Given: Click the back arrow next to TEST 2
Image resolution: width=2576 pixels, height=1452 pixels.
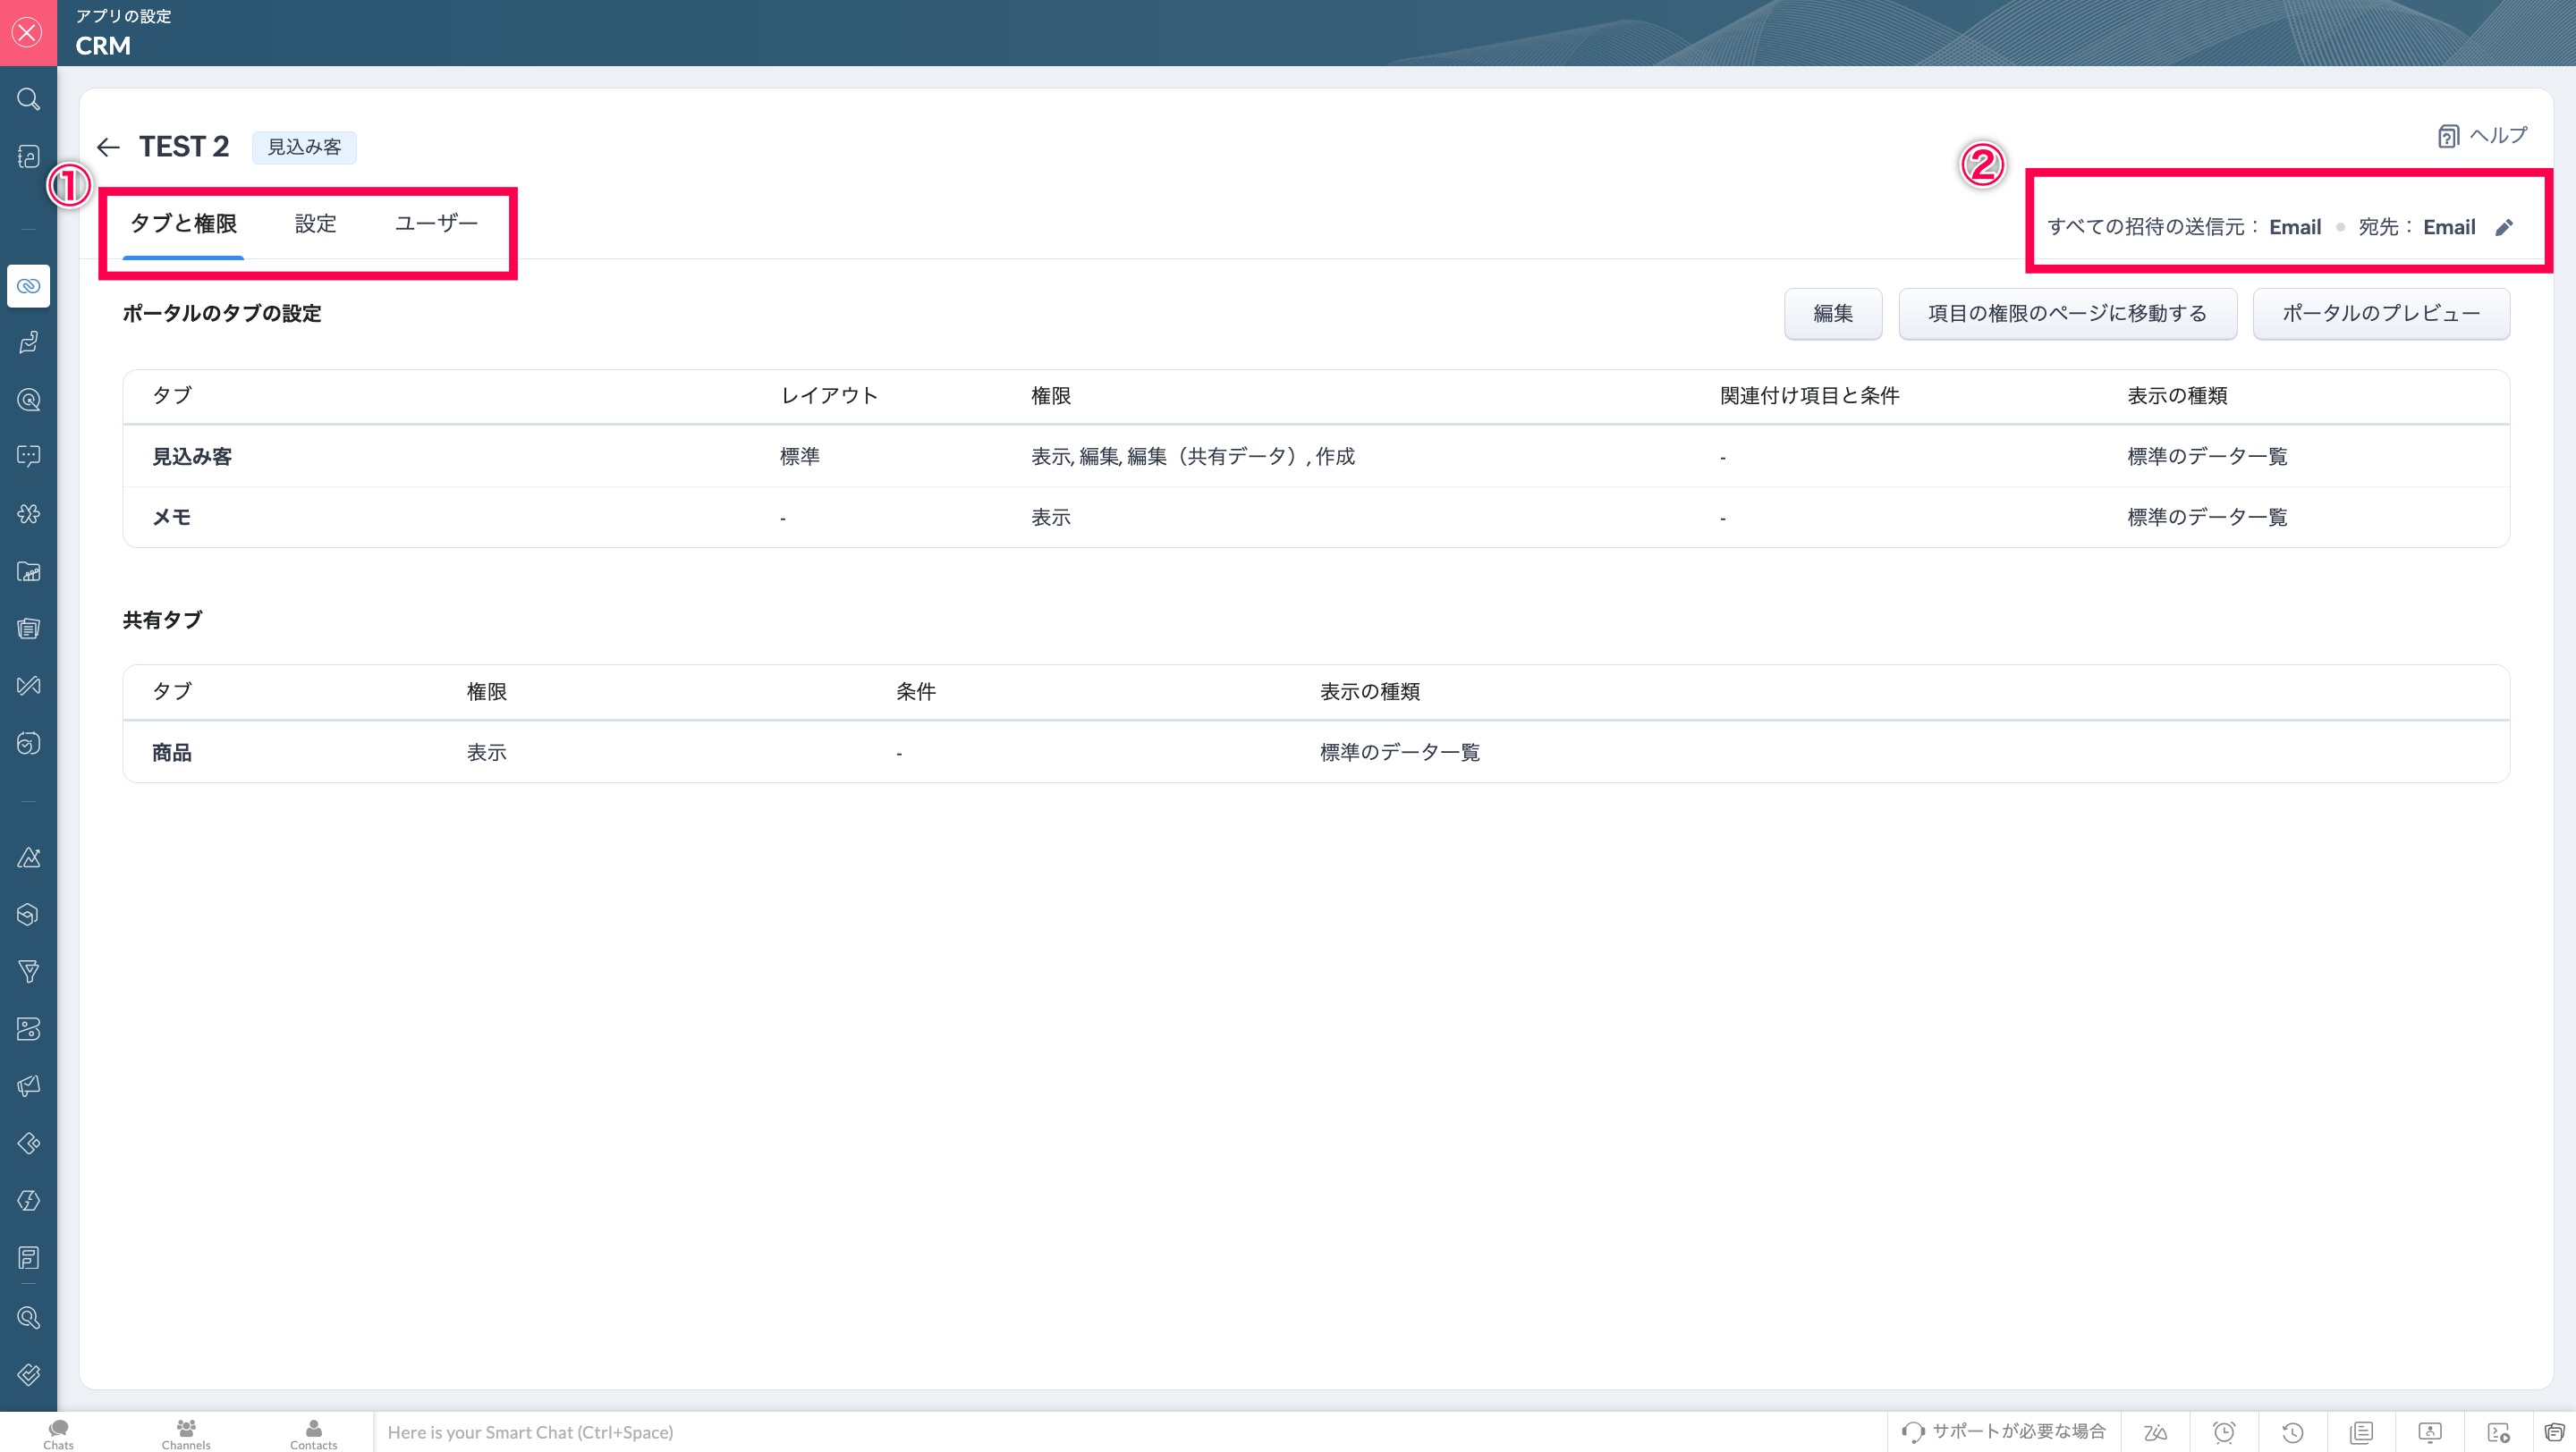Looking at the screenshot, I should [108, 148].
